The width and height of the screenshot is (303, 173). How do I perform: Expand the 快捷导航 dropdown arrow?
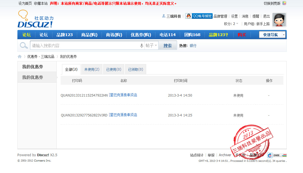[284, 35]
